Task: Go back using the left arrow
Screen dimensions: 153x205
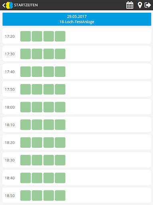Action: [x=4, y=5]
